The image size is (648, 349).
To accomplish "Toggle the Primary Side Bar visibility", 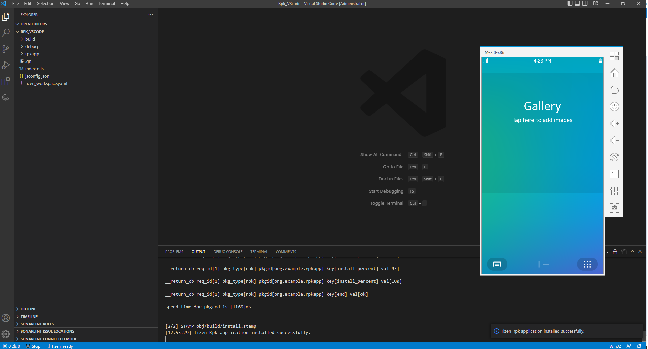I will [x=569, y=3].
